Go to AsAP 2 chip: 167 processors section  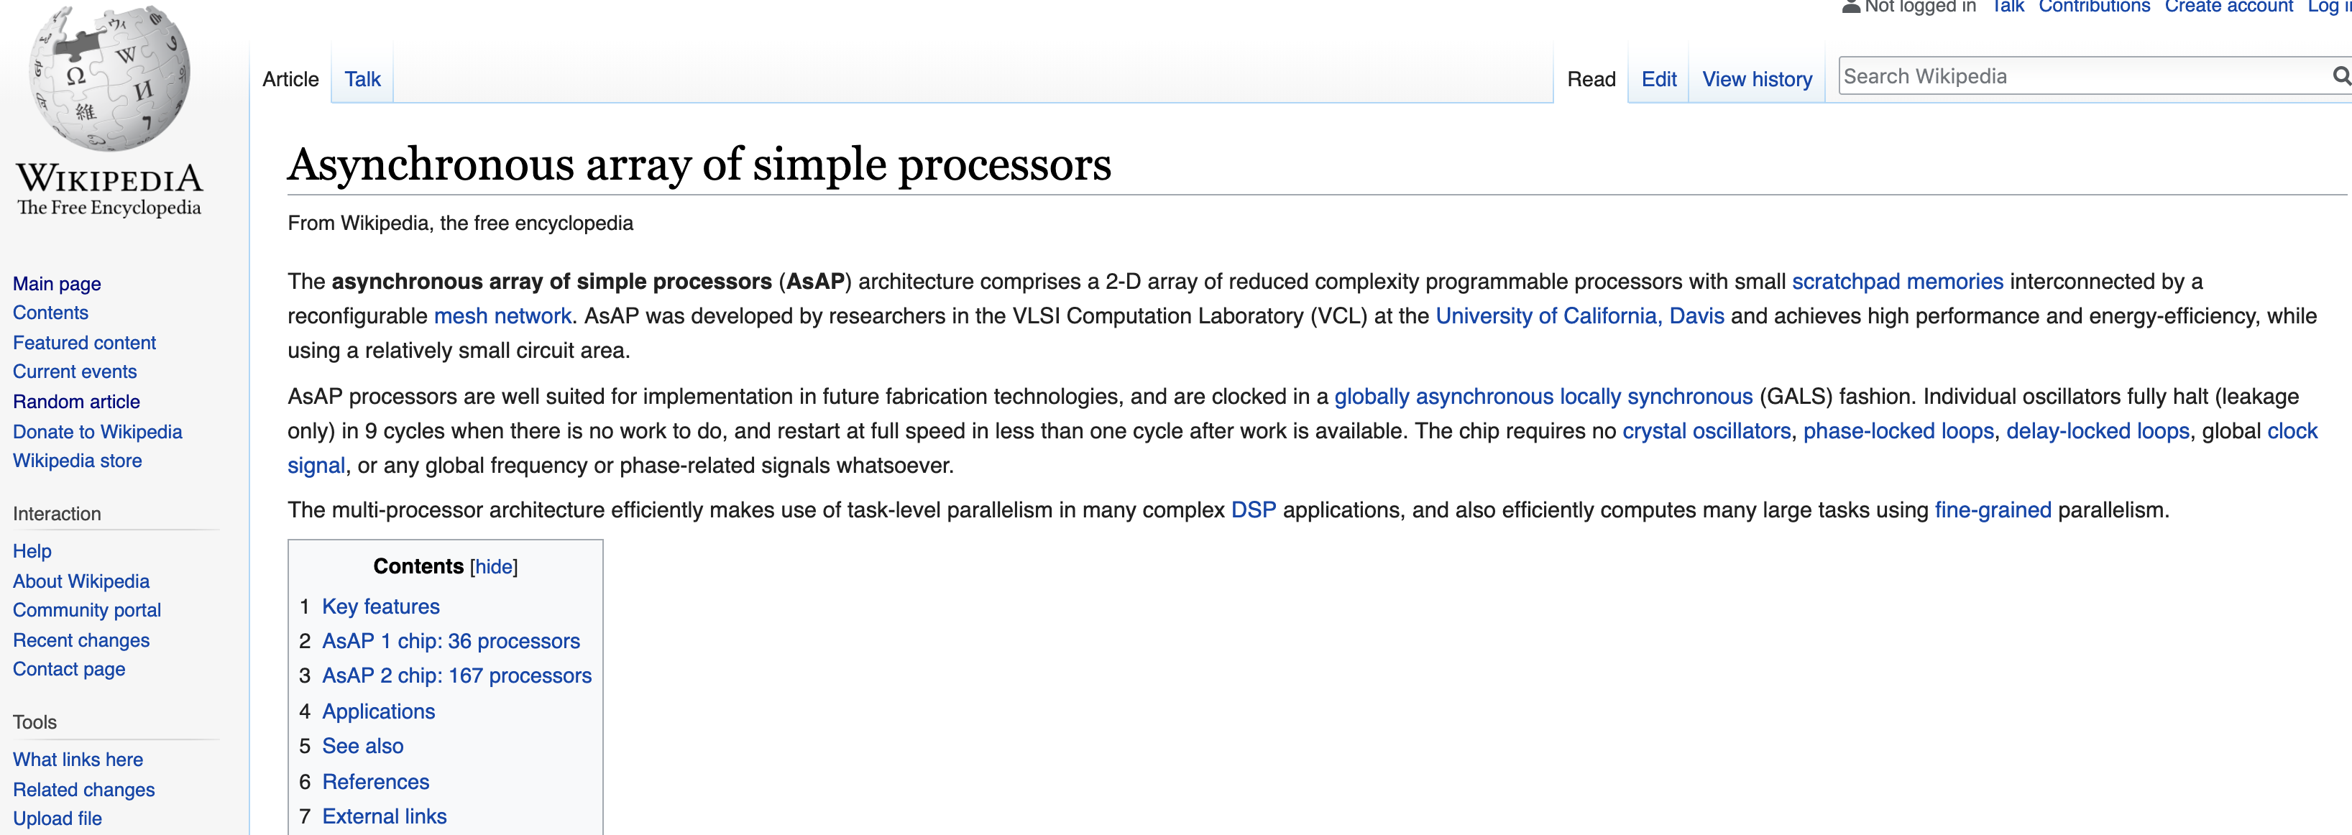pyautogui.click(x=456, y=676)
